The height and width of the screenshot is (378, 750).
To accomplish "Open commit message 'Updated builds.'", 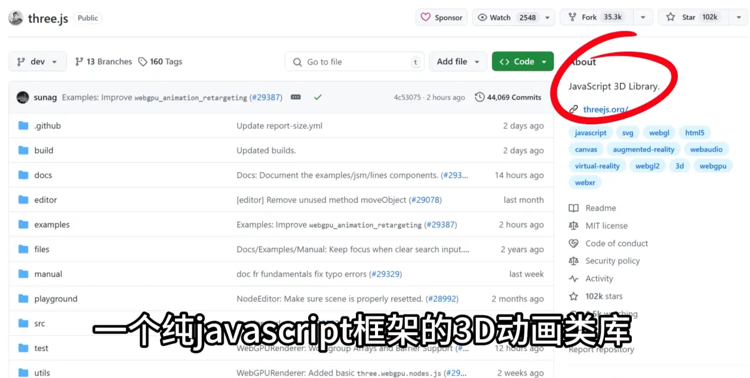I will pos(266,150).
